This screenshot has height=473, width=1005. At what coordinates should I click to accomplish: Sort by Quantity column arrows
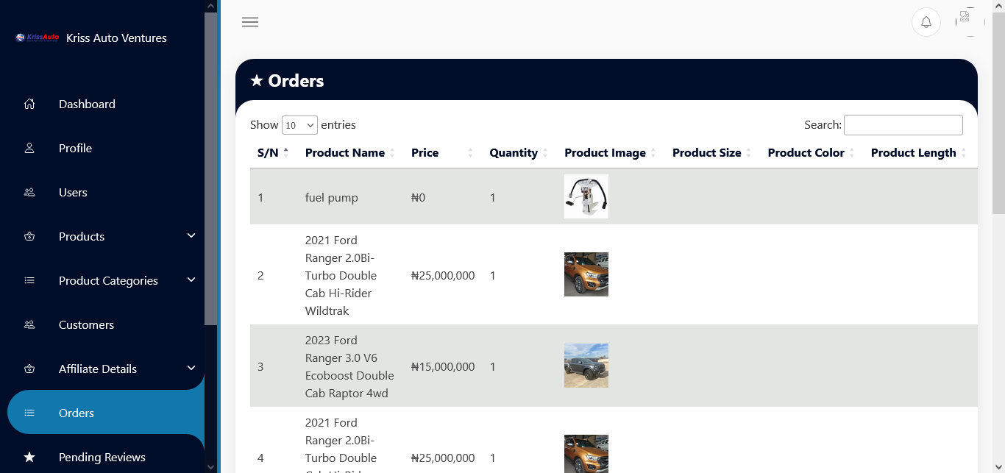click(545, 152)
